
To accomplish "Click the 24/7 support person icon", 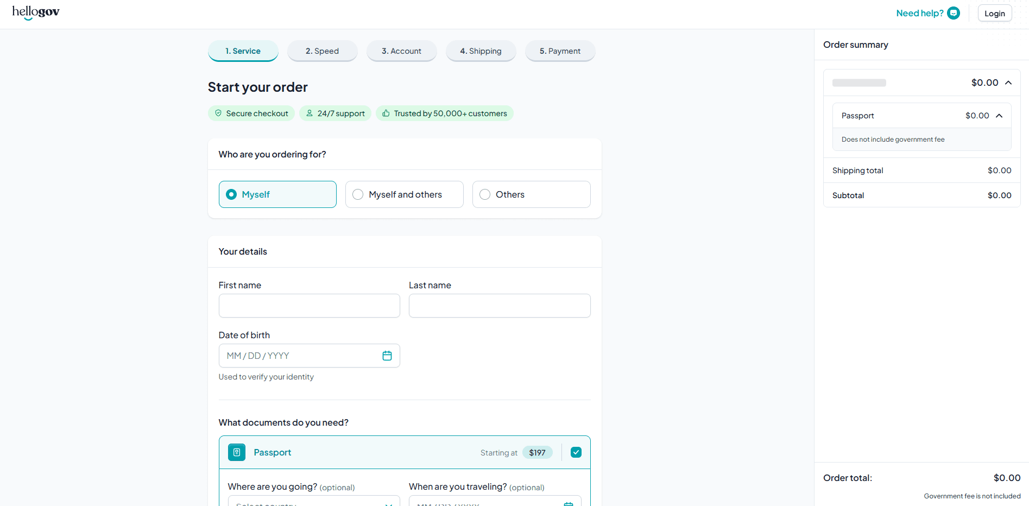I will click(x=310, y=113).
